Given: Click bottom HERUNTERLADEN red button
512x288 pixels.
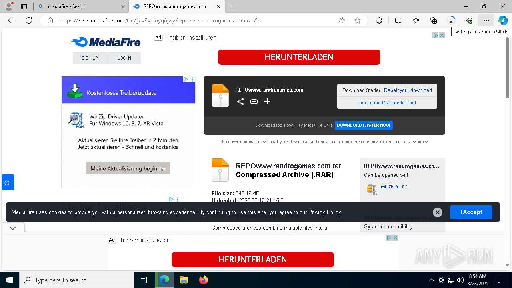Looking at the screenshot, I should coord(252,260).
